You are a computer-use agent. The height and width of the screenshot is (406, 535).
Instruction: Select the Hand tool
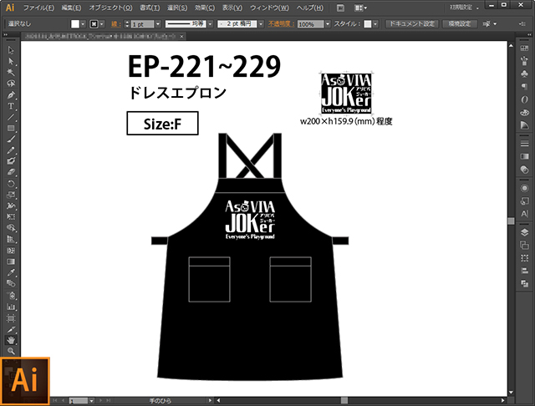click(x=11, y=340)
